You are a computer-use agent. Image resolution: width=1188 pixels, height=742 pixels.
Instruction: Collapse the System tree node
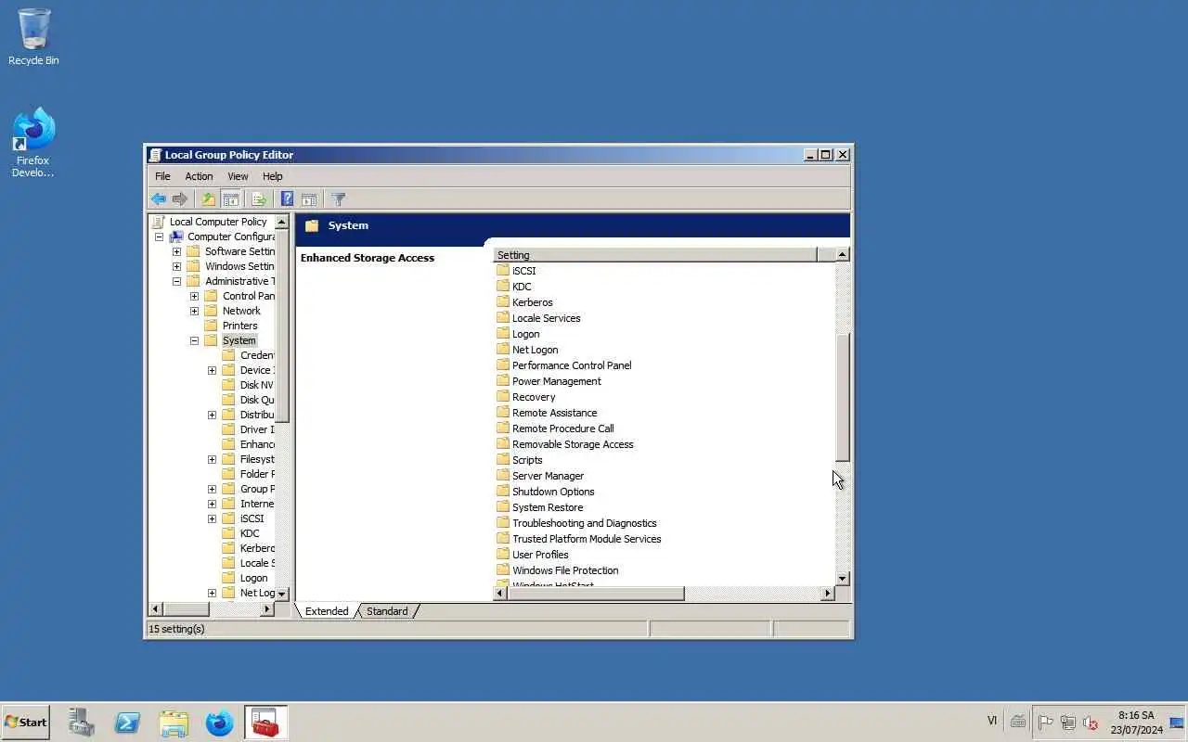pos(194,340)
